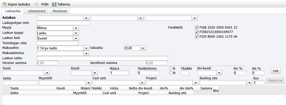Click the Poista rivi button
This screenshot has height=105, width=286.
(x=275, y=81)
